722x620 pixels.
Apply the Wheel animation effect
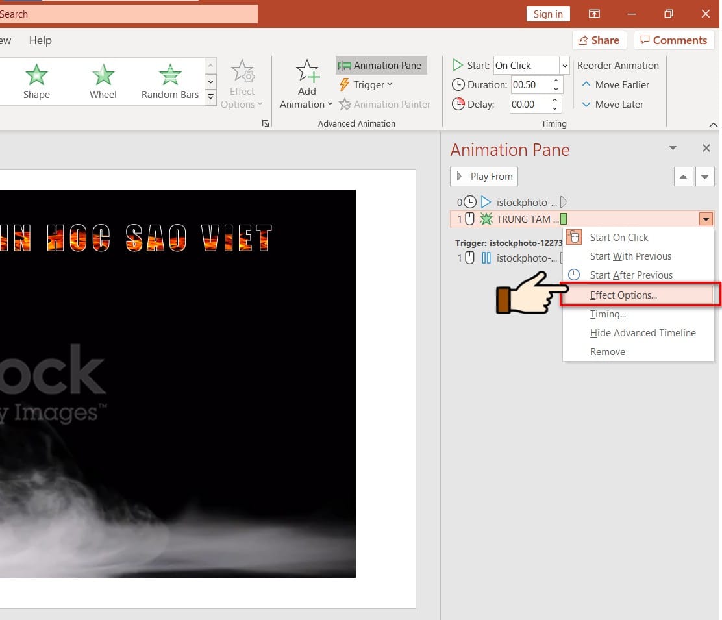point(103,82)
